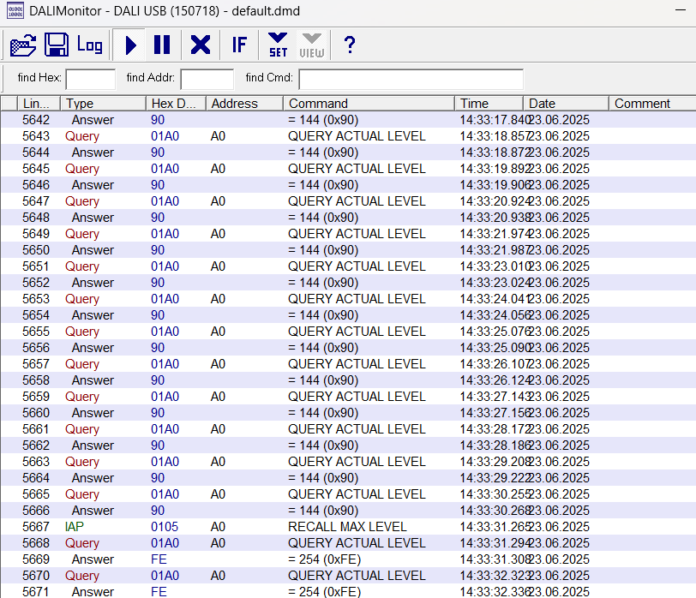Click the RECALL MAX LEVEL command
Viewport: 696px width, 598px height.
[x=347, y=527]
